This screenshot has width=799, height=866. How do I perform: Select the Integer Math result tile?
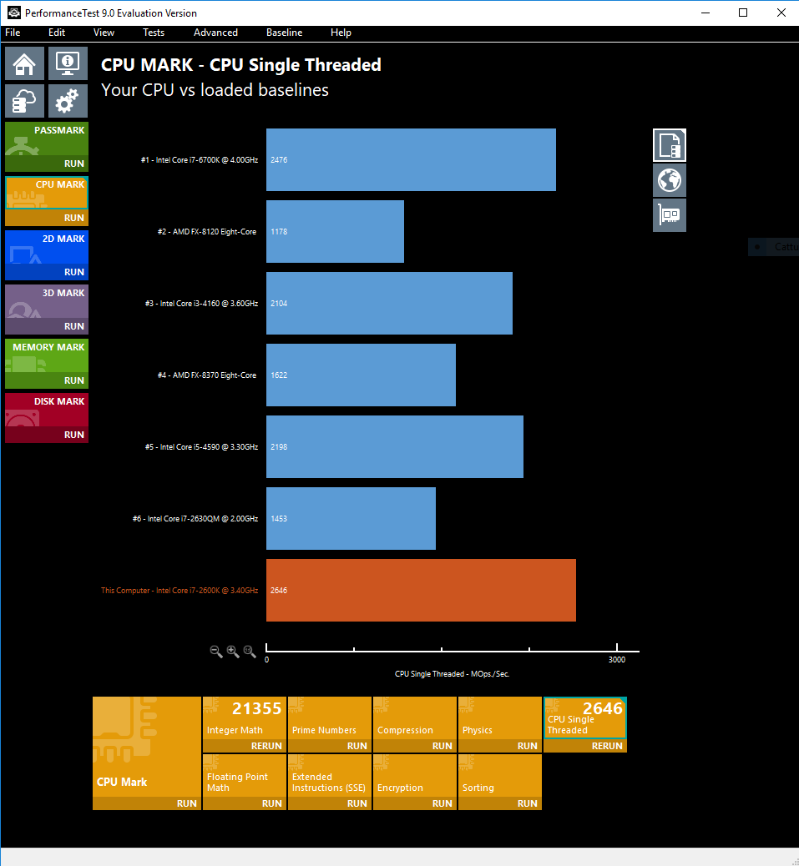click(x=245, y=717)
